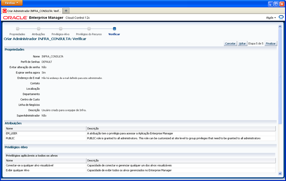
Task: Click the PUBLIC role description text
Action: [x=174, y=139]
